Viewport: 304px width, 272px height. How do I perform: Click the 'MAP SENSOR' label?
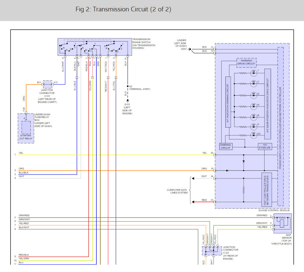[x=287, y=237]
